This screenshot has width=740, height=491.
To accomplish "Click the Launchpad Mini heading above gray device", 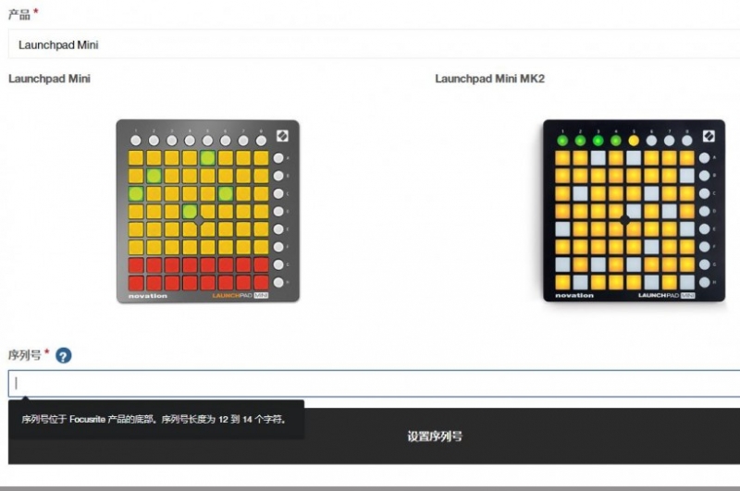I will pyautogui.click(x=50, y=79).
